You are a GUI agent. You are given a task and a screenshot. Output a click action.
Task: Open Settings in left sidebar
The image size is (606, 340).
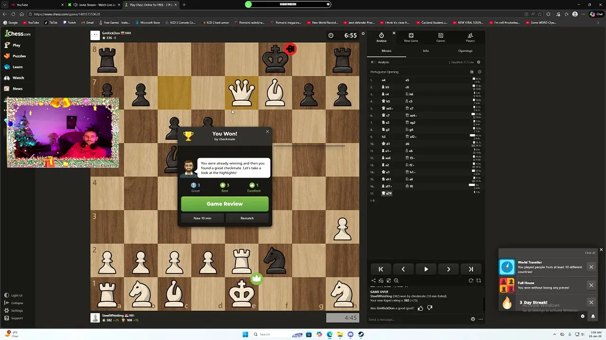[x=14, y=311]
